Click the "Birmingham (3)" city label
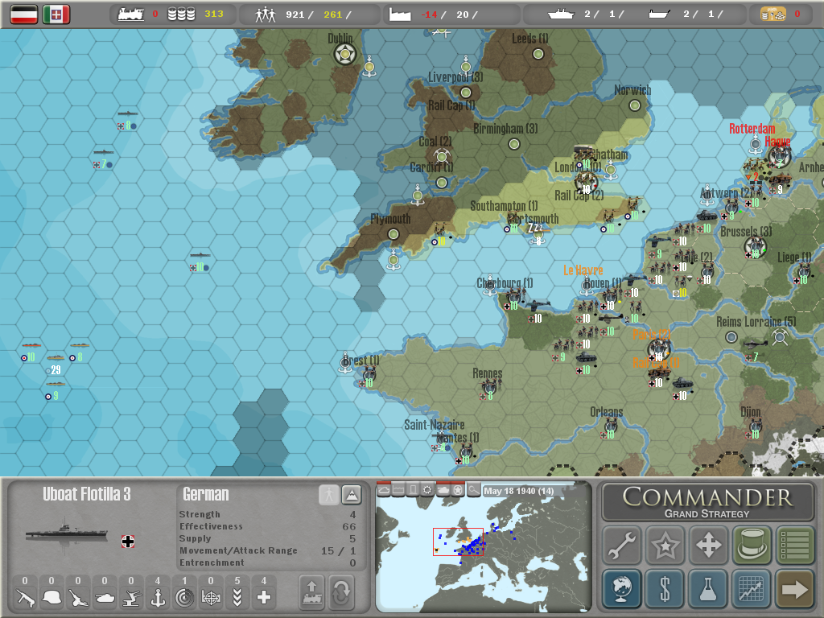 [505, 129]
